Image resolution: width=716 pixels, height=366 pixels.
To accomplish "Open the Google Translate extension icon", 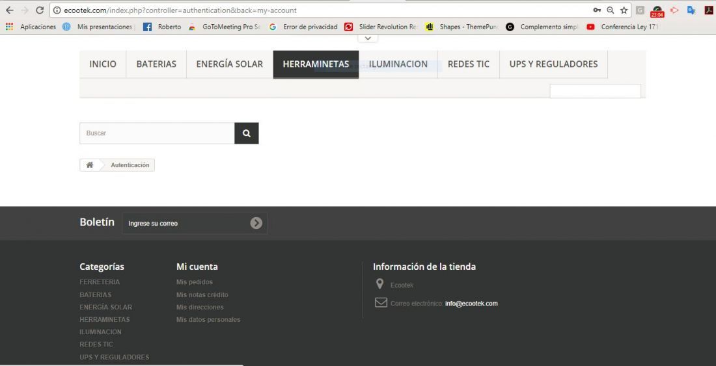I will coord(691,10).
